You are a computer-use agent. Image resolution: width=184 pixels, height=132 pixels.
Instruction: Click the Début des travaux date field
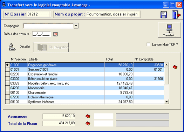[x=42, y=34]
